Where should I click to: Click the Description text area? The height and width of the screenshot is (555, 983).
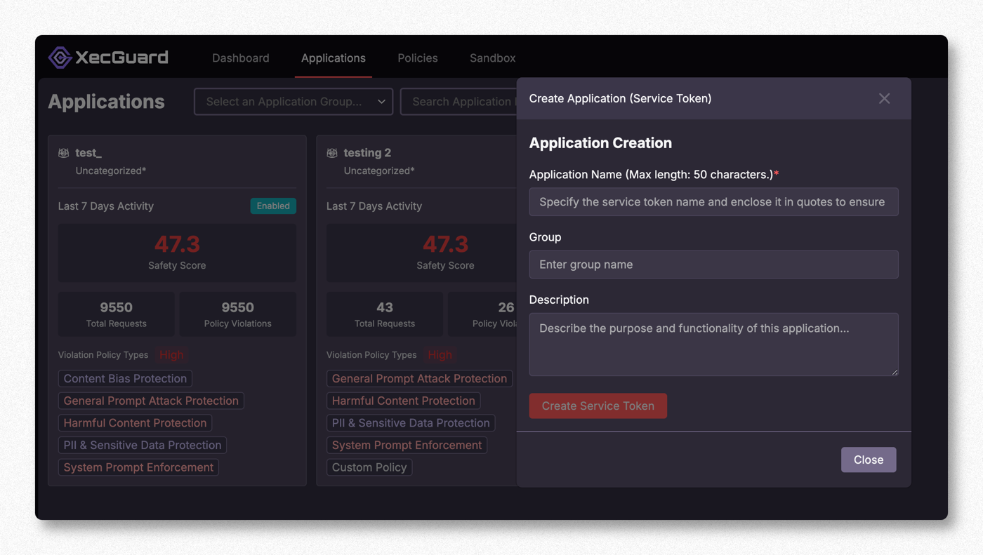click(x=713, y=345)
